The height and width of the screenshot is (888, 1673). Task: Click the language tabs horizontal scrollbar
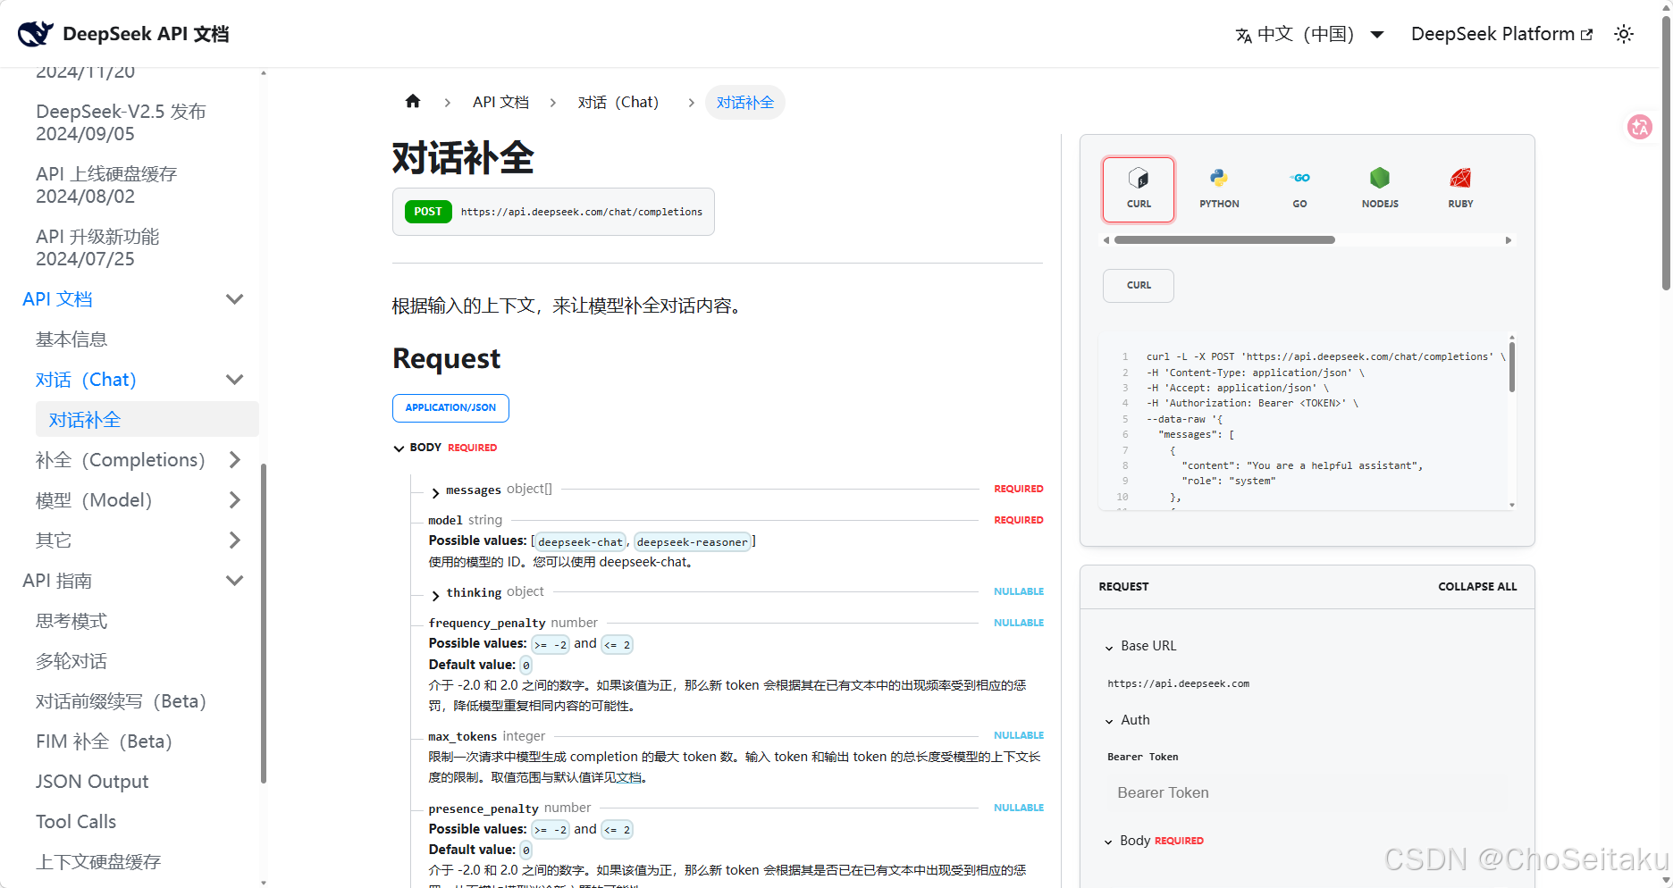click(1224, 239)
